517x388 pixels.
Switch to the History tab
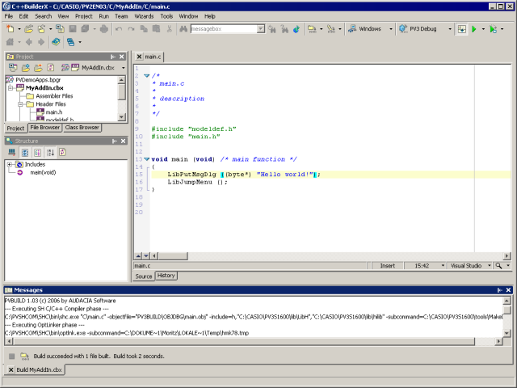pyautogui.click(x=166, y=276)
